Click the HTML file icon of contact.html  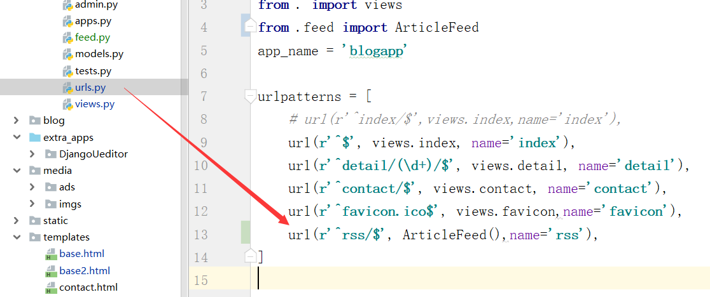[x=51, y=287]
